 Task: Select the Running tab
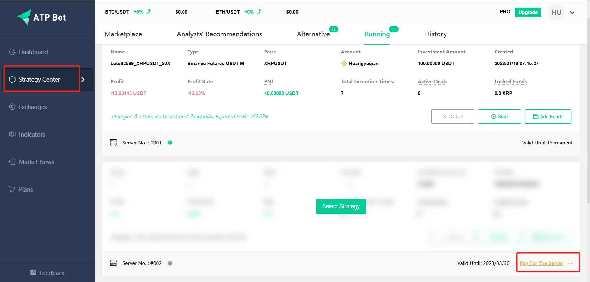[x=377, y=34]
